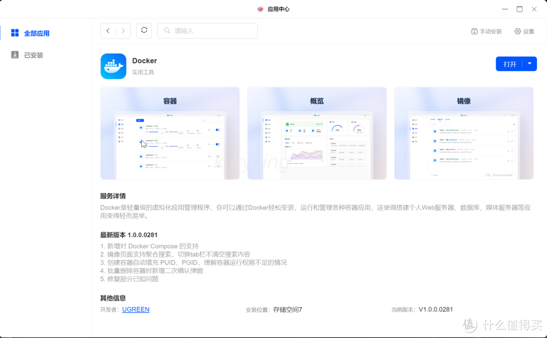Image resolution: width=547 pixels, height=338 pixels.
Task: Open manual install (手动安装)
Action: [x=486, y=31]
